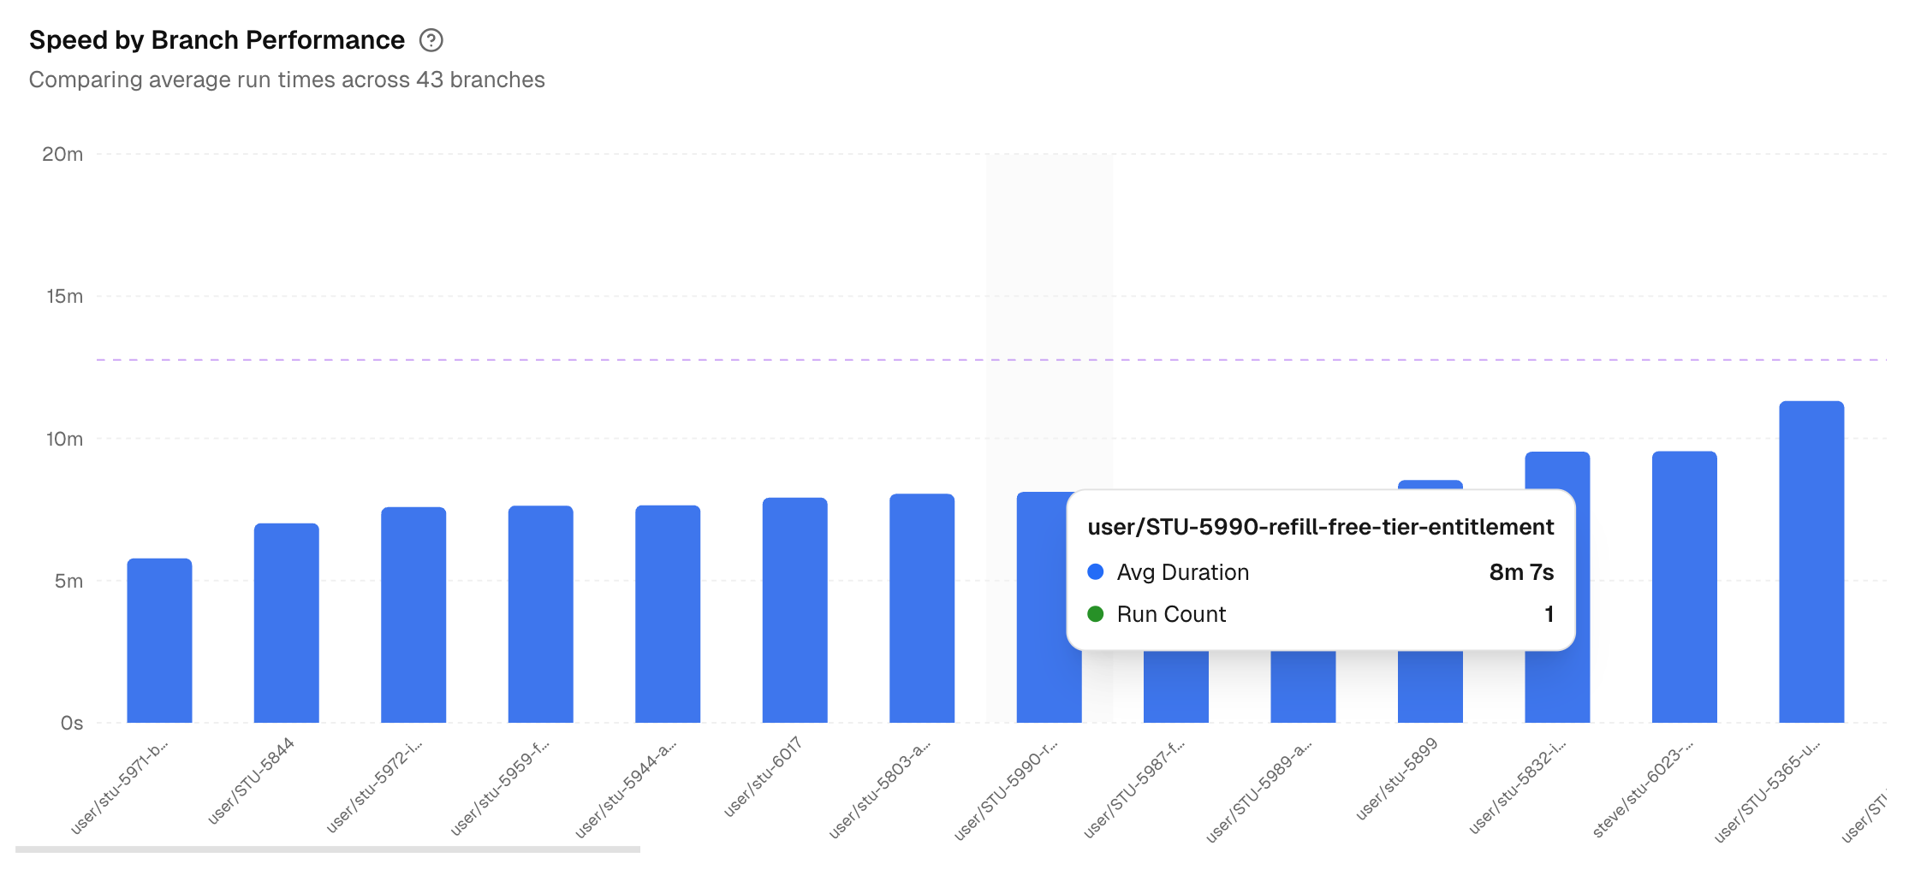Click the horizontal scrollbar below the chart

point(327,849)
